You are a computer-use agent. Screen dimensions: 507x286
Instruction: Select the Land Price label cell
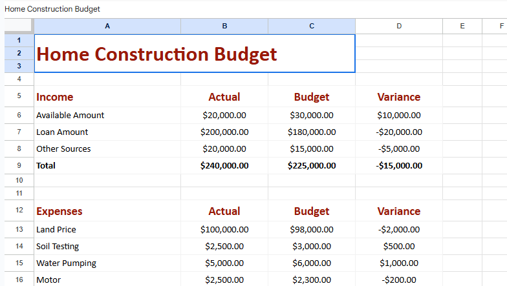click(x=107, y=229)
